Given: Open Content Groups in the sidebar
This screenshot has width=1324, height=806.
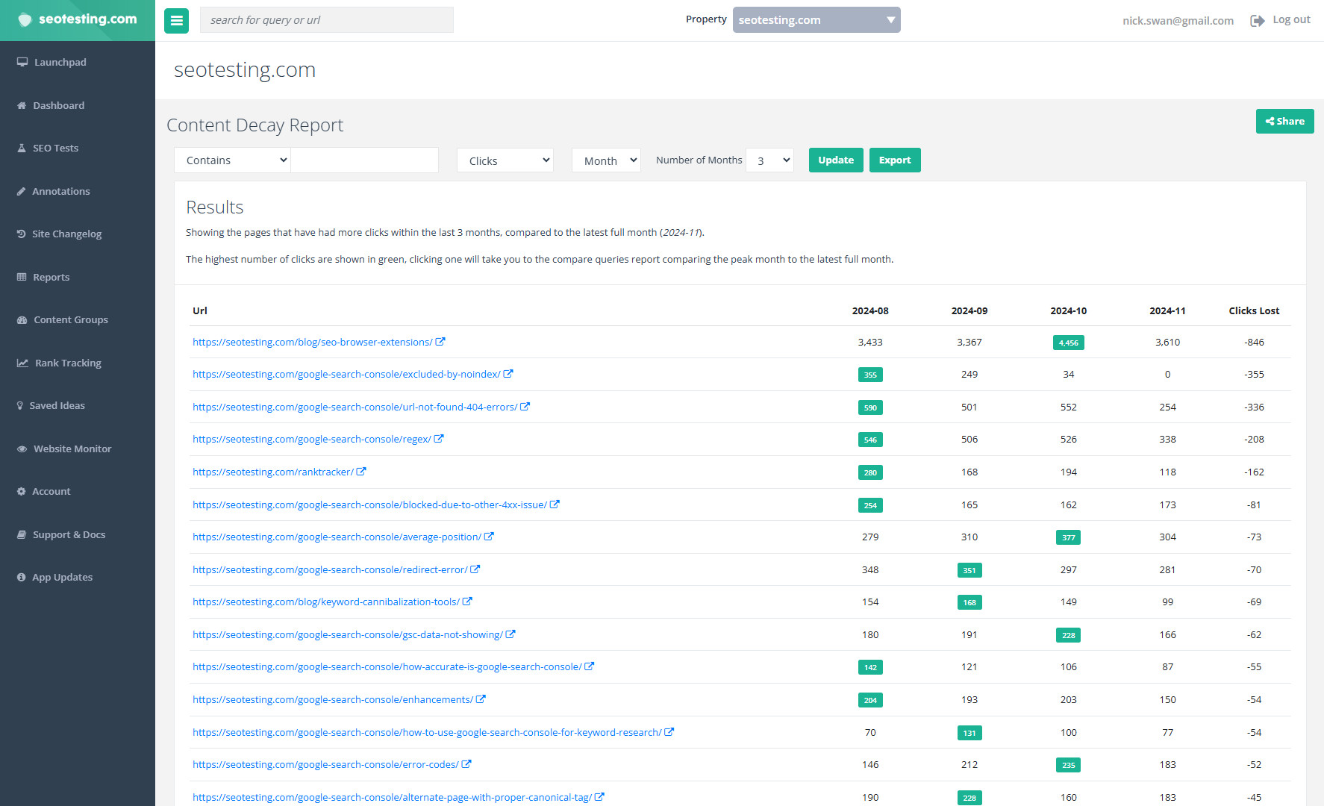Looking at the screenshot, I should pyautogui.click(x=71, y=319).
